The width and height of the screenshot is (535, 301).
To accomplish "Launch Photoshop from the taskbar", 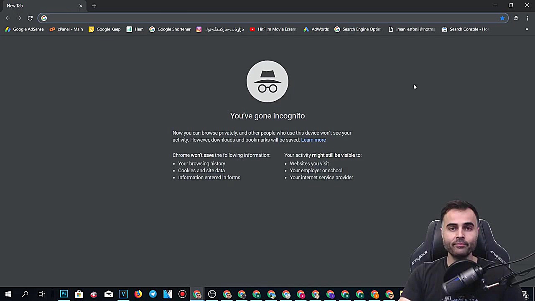I will tap(64, 294).
